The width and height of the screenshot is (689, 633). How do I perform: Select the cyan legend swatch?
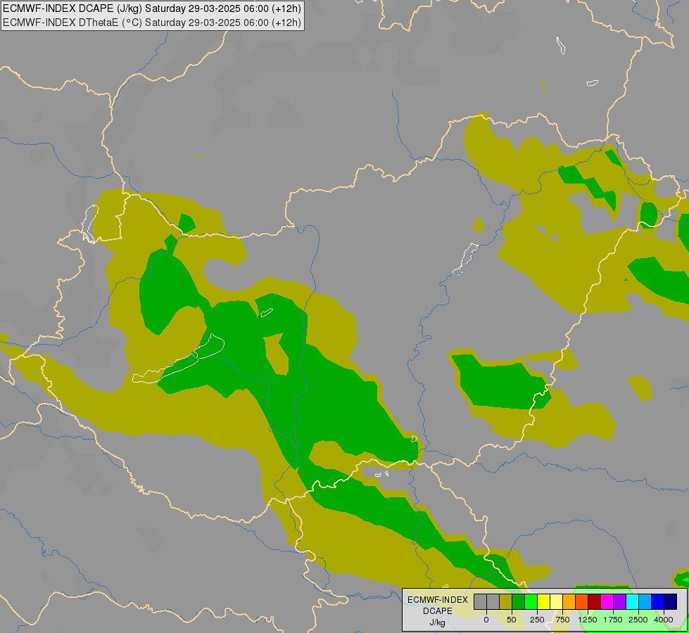(633, 601)
